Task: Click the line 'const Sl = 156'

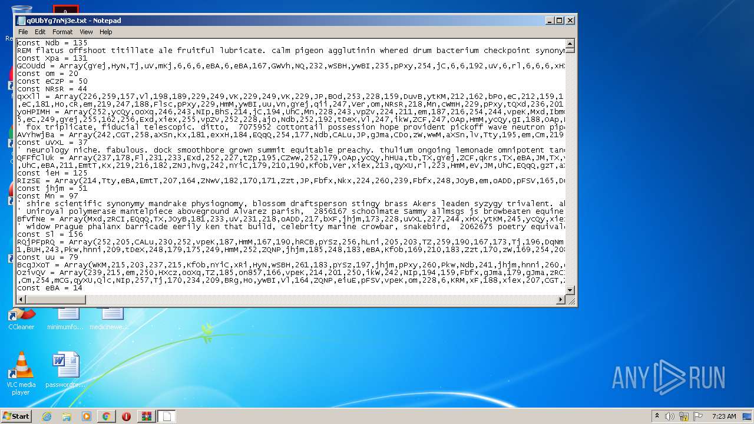Action: 50,234
